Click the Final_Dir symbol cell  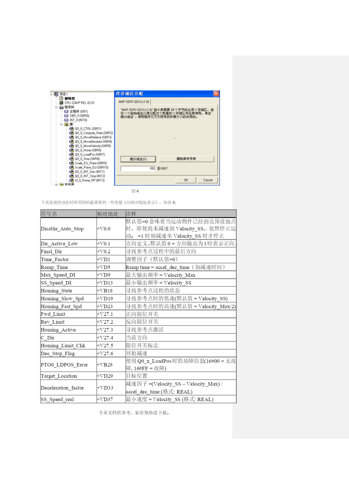[69, 252]
